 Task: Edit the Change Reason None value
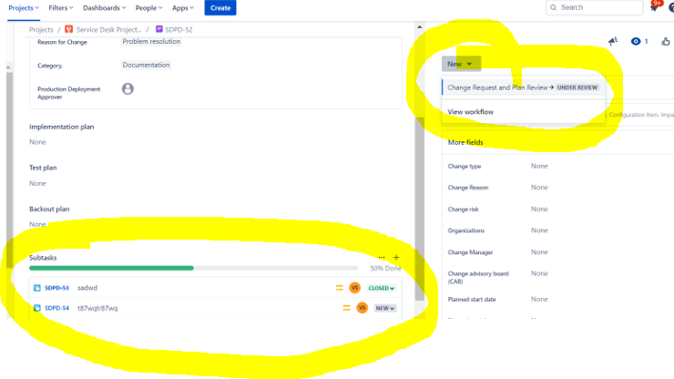539,188
